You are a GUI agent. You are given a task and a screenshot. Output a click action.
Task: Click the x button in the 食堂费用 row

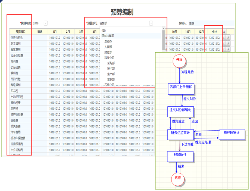[224, 49]
